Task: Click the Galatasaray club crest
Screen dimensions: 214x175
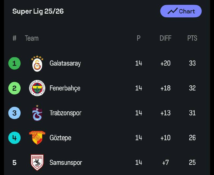Action: click(37, 64)
